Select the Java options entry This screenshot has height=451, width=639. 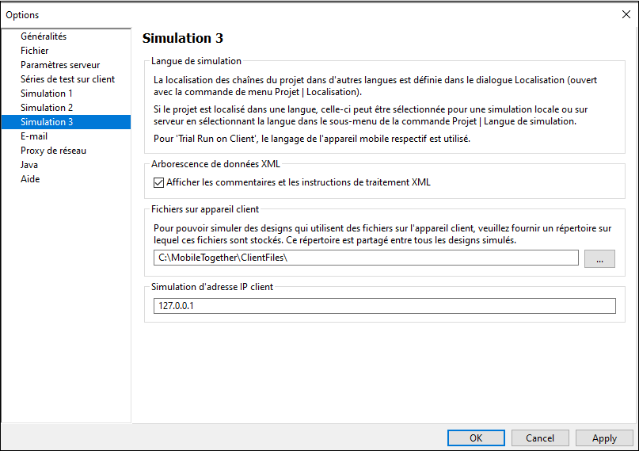point(29,165)
